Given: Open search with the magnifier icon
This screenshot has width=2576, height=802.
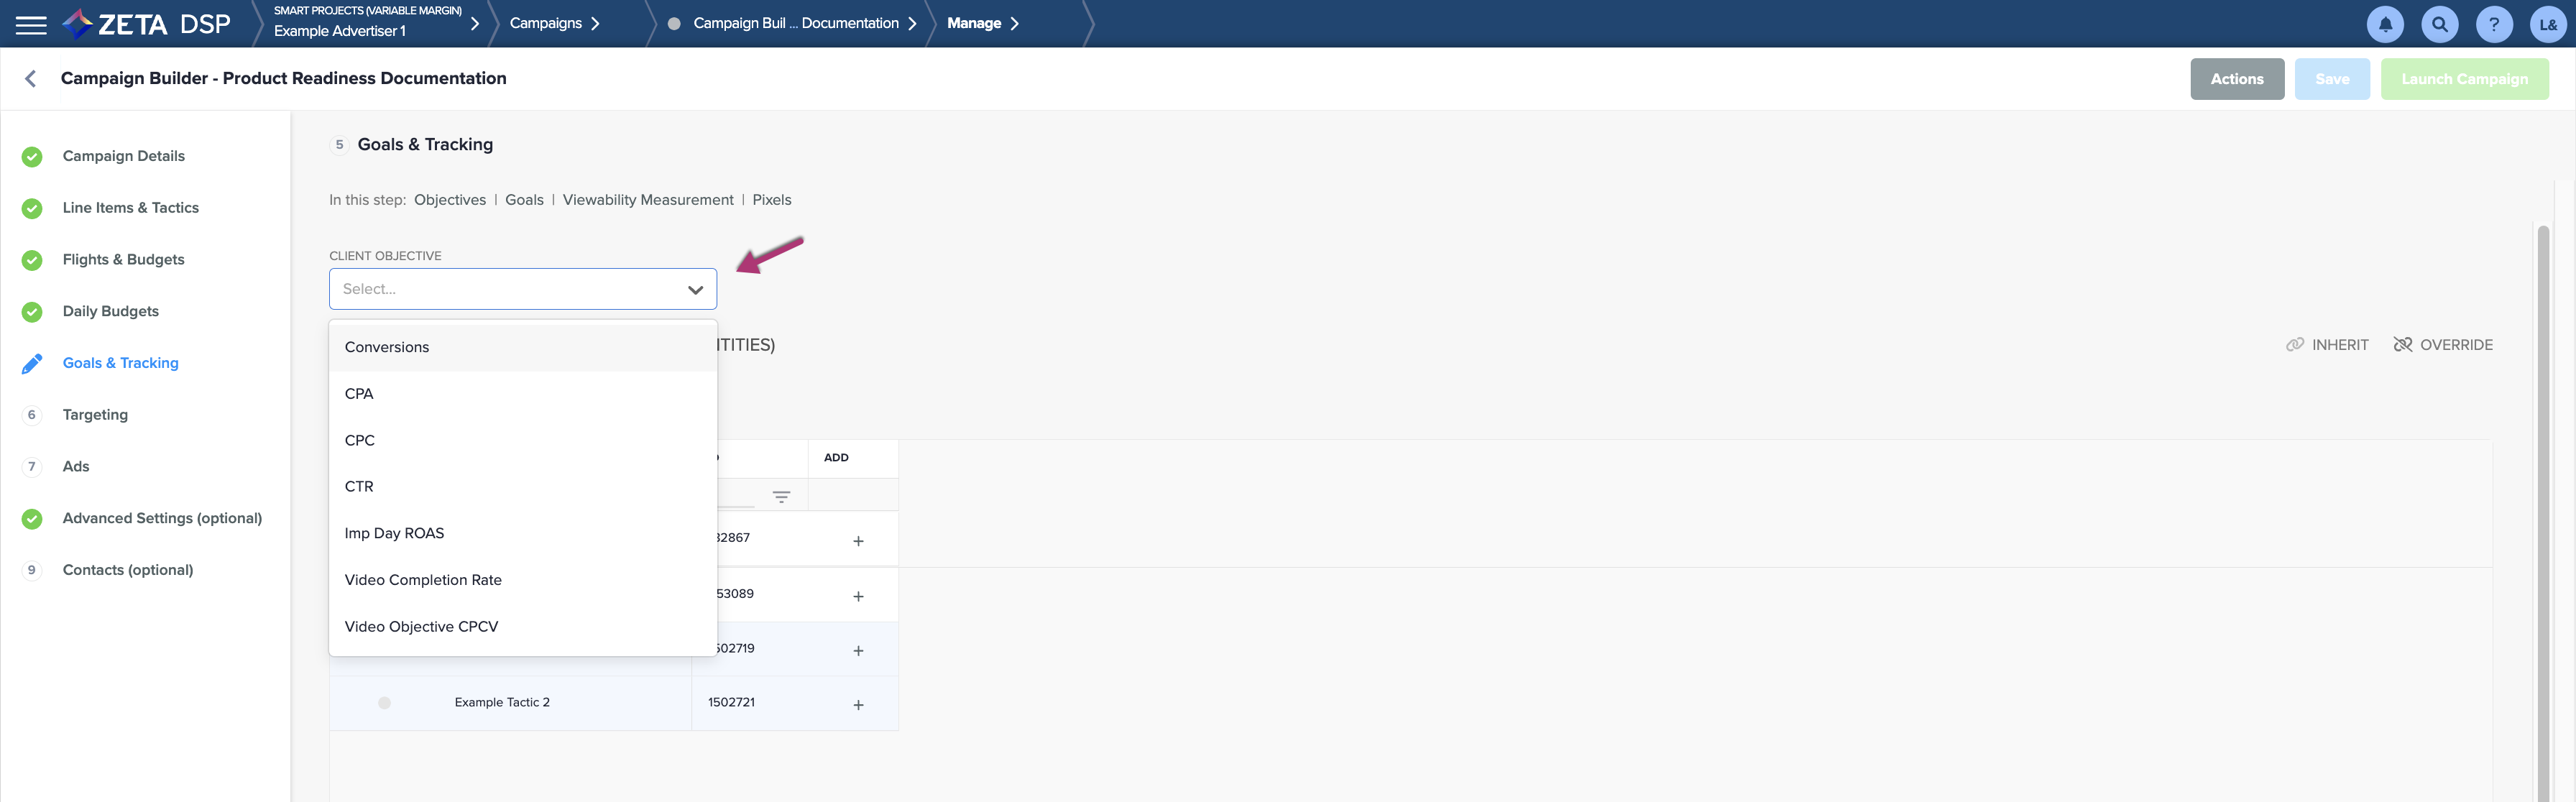Looking at the screenshot, I should [x=2439, y=24].
